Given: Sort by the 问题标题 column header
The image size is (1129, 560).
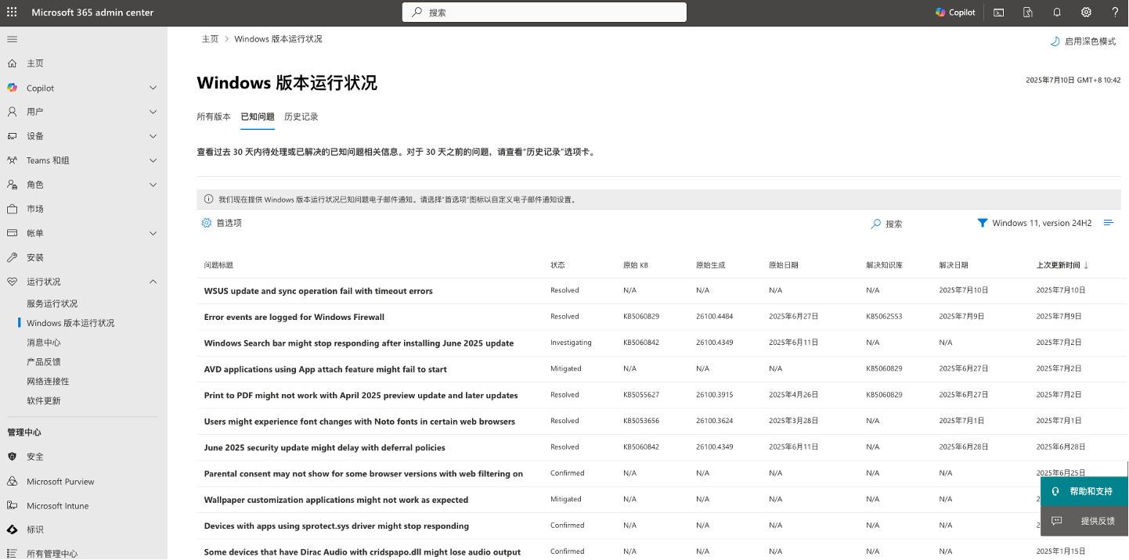Looking at the screenshot, I should 218,265.
